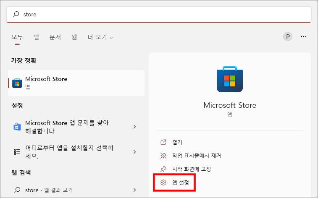Screen dimensions: 318x198
Task: Open the three-dot options menu
Action: 304,36
